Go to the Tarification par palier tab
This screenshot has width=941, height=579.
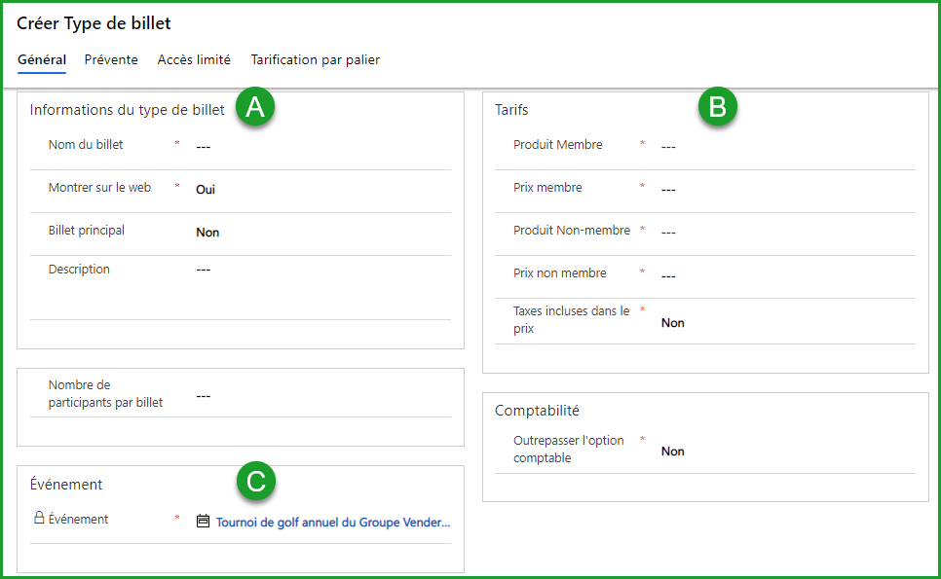(x=315, y=60)
